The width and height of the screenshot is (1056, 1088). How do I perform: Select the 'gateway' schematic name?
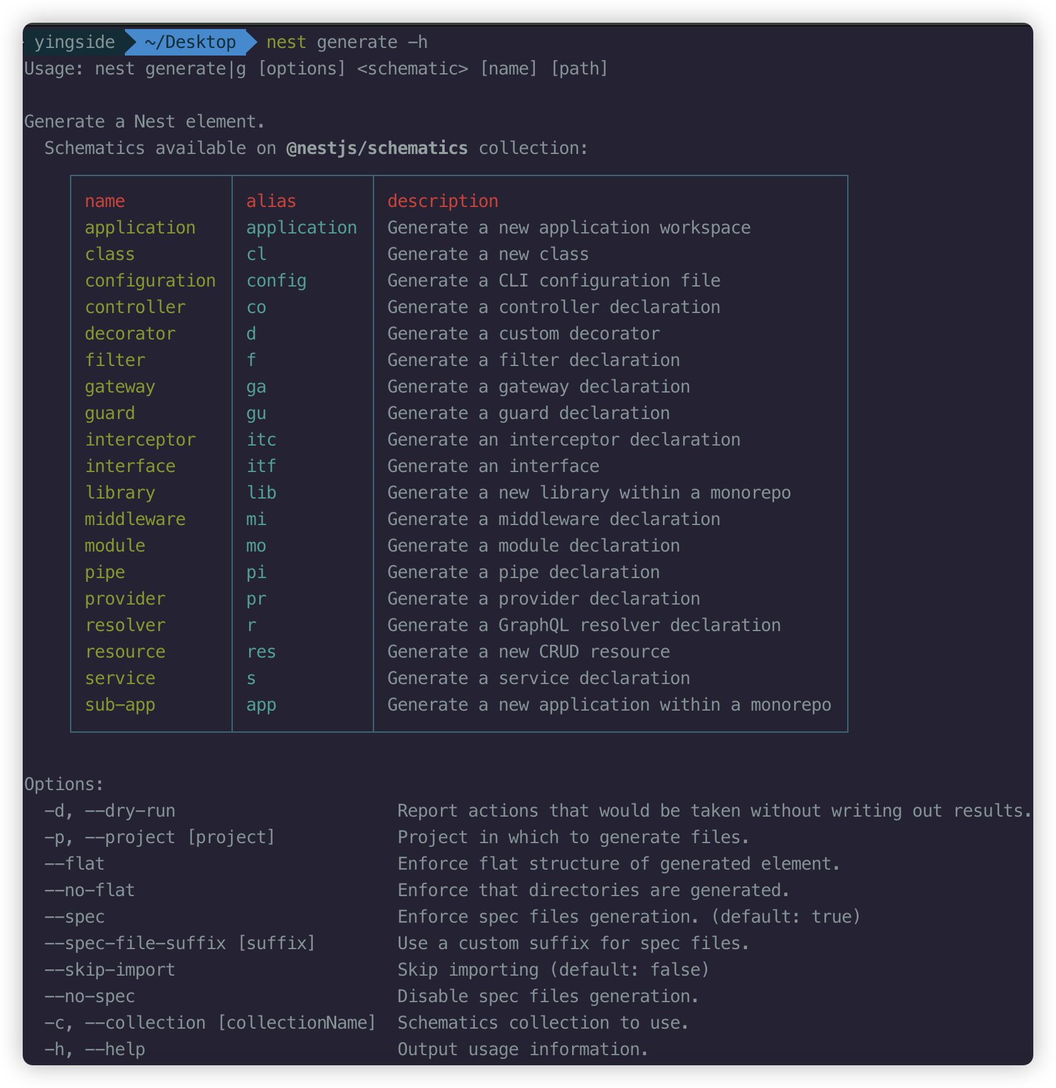coord(120,387)
